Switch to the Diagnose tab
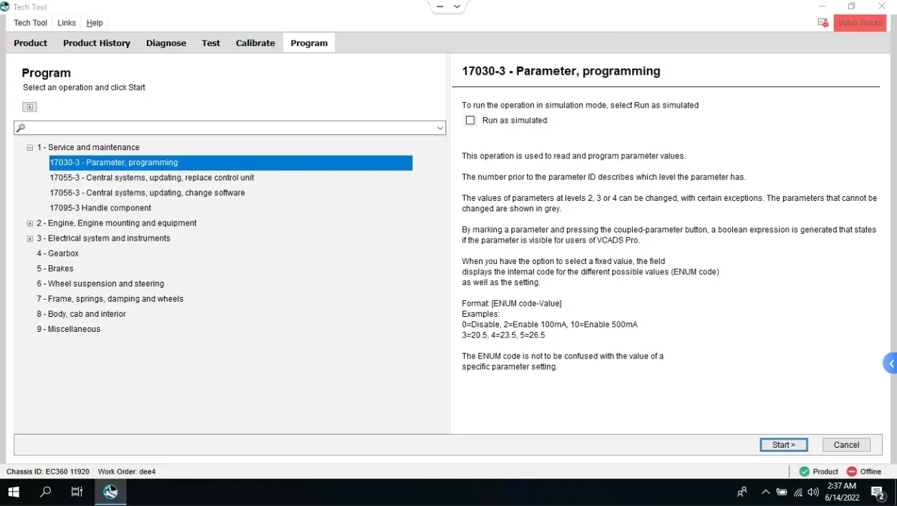The image size is (897, 506). click(166, 43)
